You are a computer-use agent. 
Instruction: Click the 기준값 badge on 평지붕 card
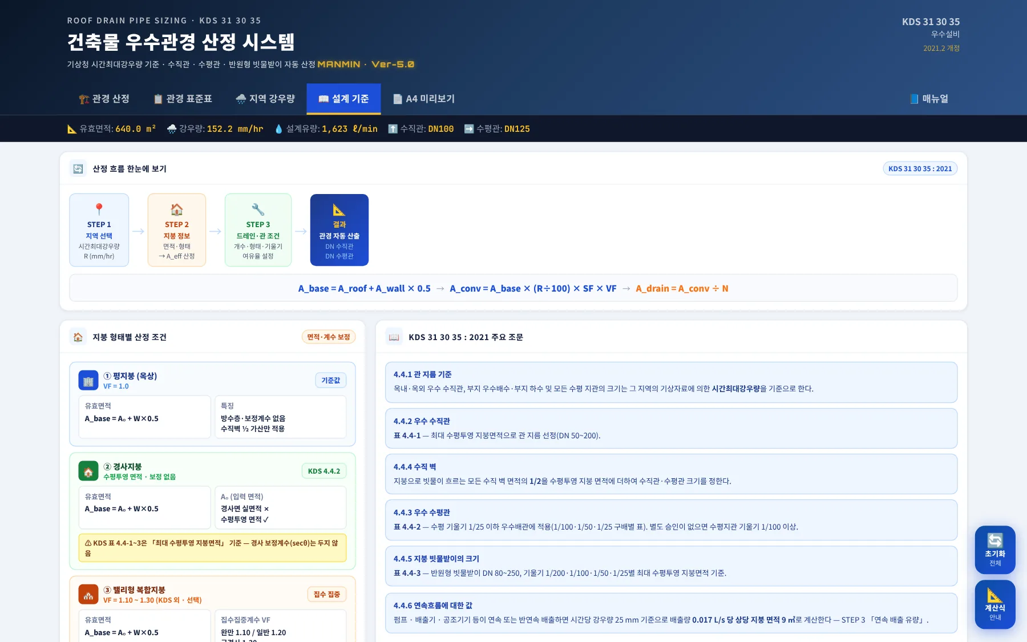pos(331,381)
